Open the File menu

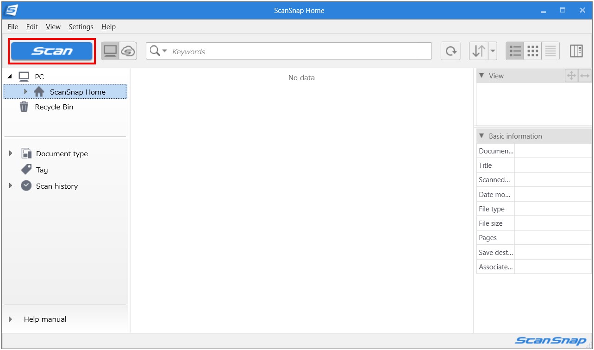[13, 27]
